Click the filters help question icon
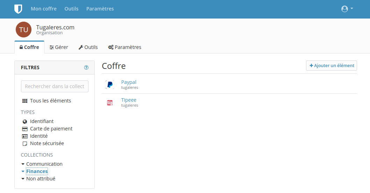 pyautogui.click(x=86, y=67)
